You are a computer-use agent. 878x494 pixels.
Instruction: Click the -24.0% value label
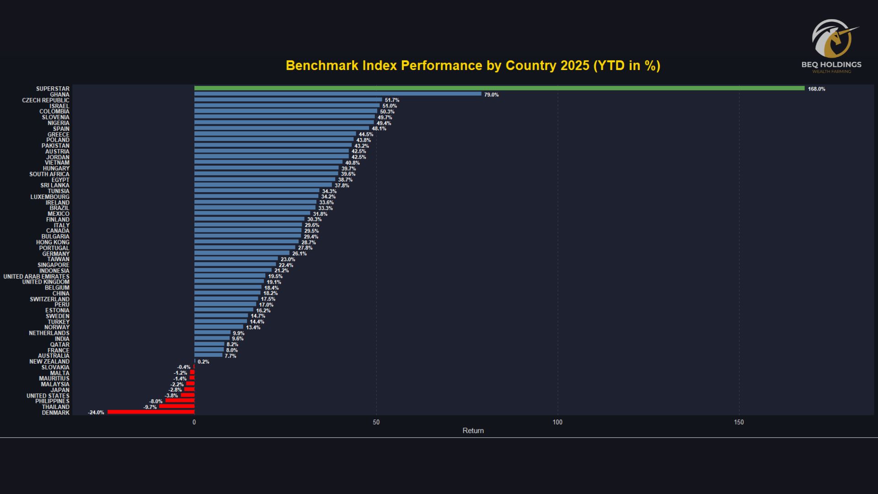pos(96,413)
